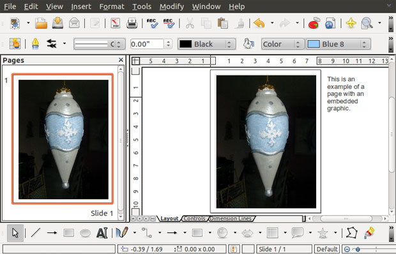
Task: Open the line style dropdown
Action: [x=100, y=44]
